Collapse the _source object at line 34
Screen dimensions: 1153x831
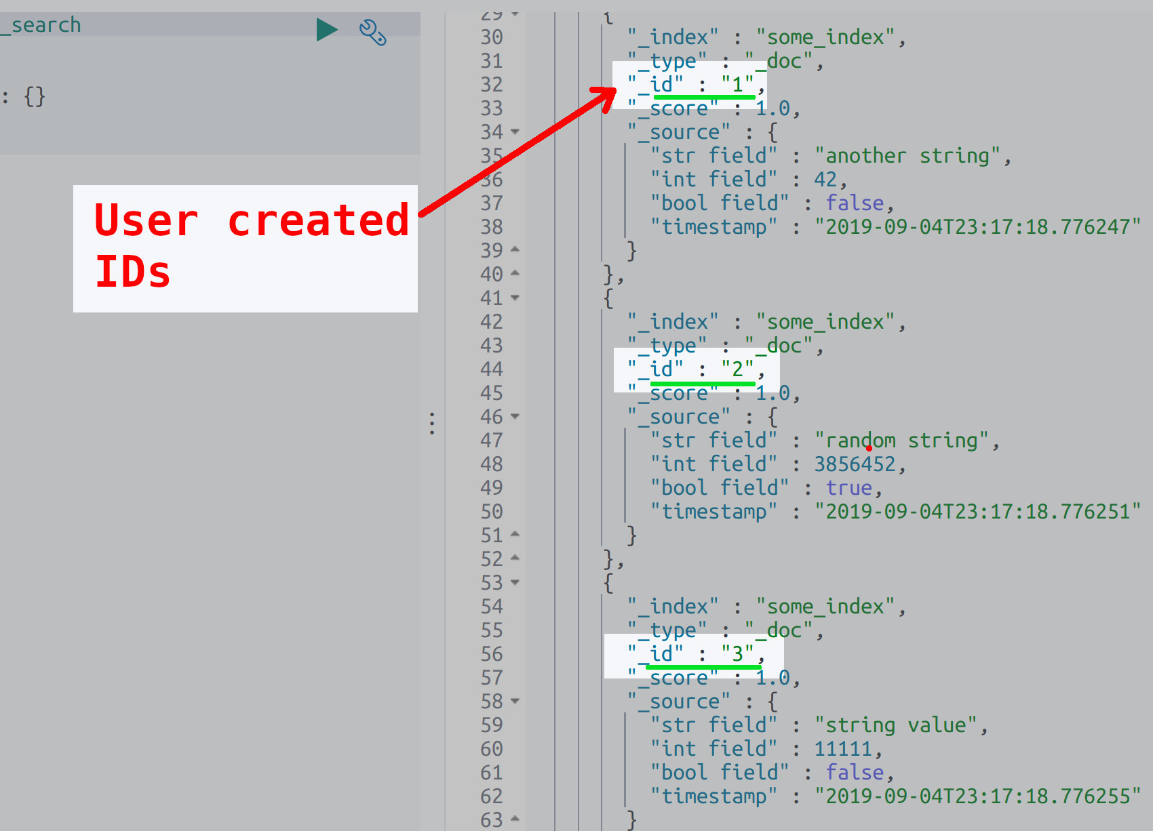click(515, 131)
